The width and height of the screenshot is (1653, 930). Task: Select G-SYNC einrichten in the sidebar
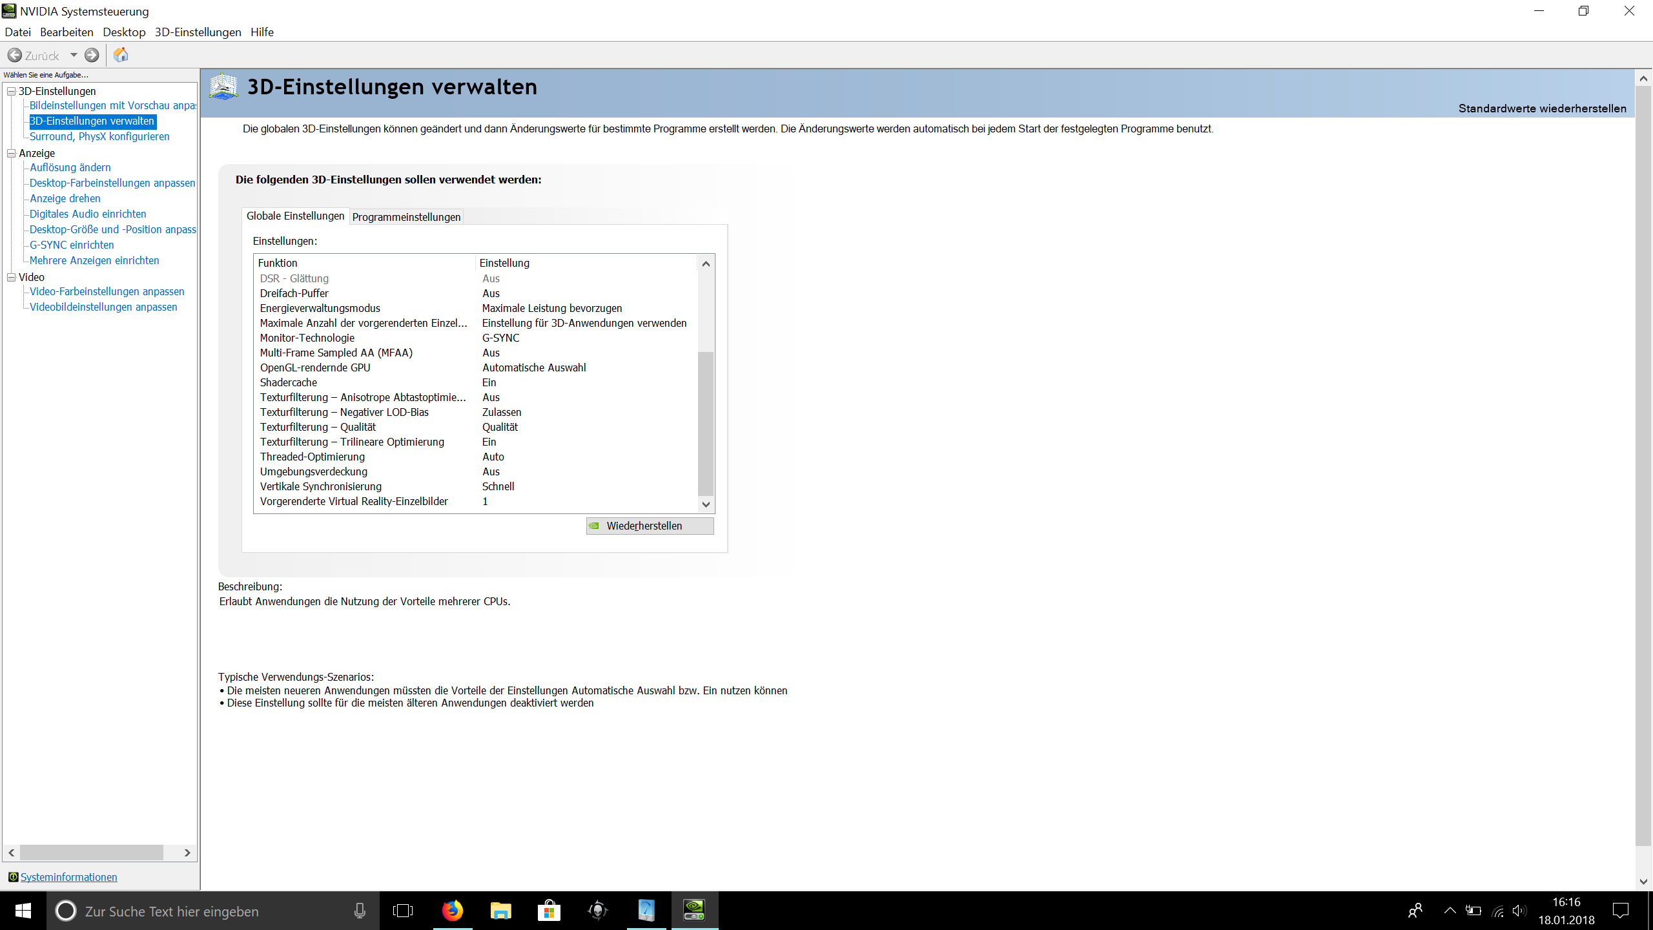[x=72, y=245]
